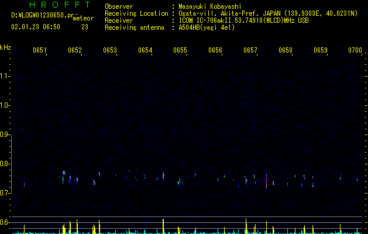Screen dimensions: 368x234
Task: Click the 'Observer' field label
Action: (x=119, y=6)
